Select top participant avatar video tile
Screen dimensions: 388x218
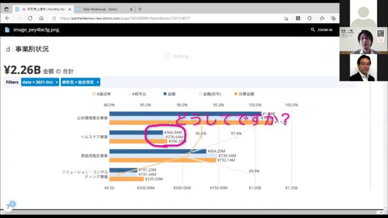(x=364, y=14)
